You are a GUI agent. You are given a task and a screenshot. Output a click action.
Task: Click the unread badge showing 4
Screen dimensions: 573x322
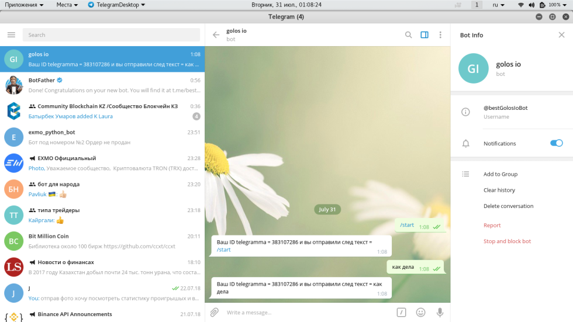click(196, 116)
